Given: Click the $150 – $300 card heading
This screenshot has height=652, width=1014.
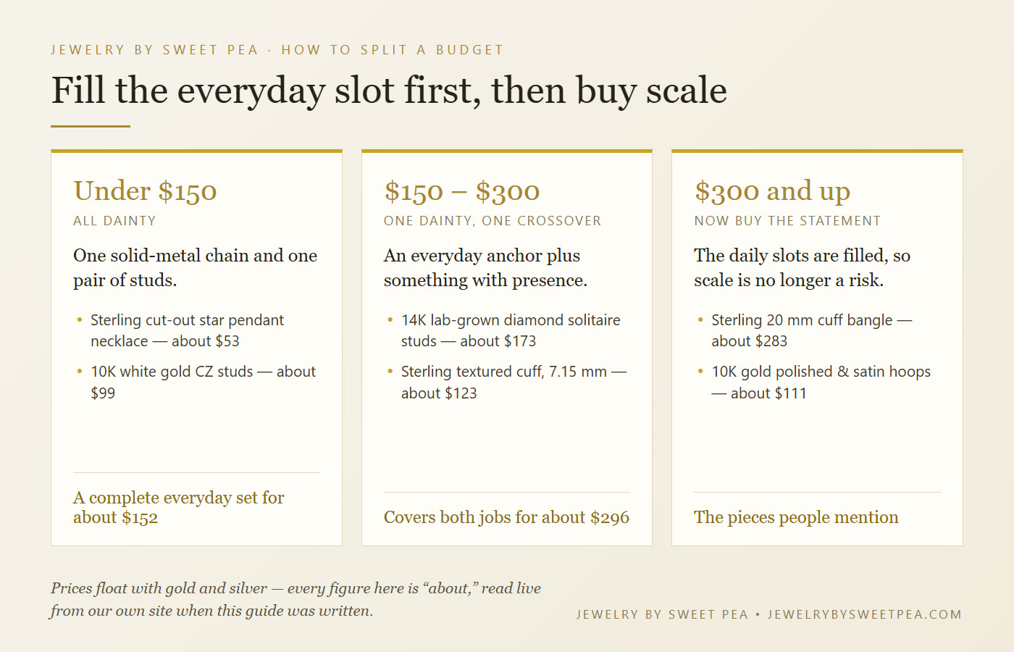Looking at the screenshot, I should pyautogui.click(x=461, y=191).
